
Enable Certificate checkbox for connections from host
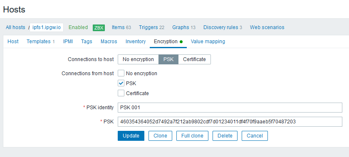(x=121, y=93)
